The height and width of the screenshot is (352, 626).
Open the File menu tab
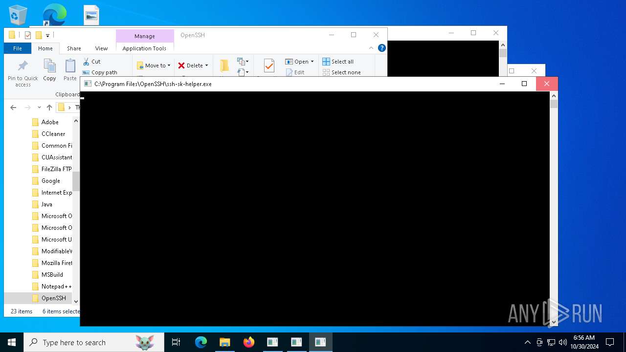pos(18,48)
